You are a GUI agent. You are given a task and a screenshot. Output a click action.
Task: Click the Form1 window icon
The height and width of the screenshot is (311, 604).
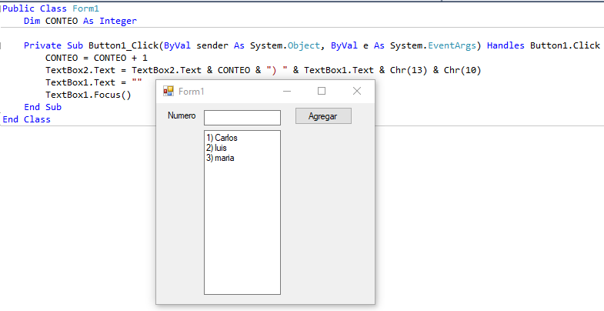[x=169, y=91]
